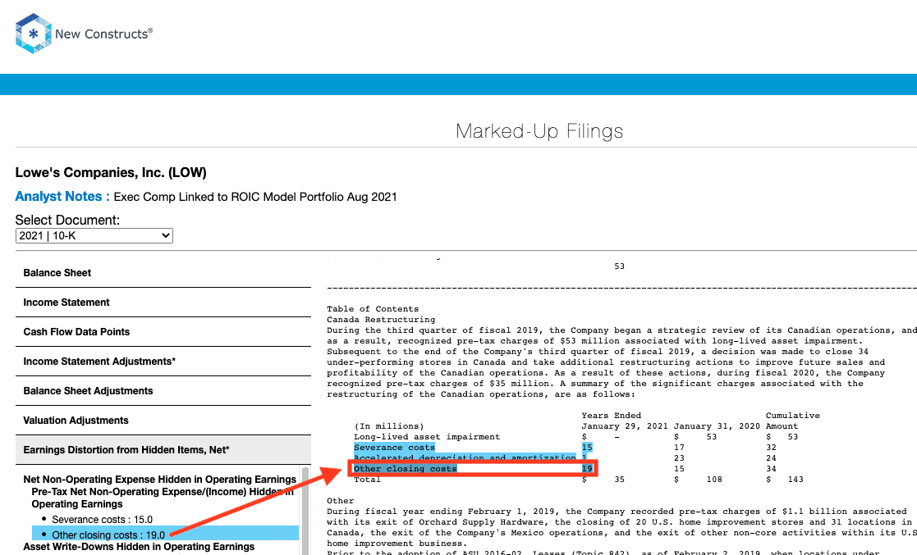
Task: Click 'Long-lived asset impairment' row in filing table
Action: 427,437
